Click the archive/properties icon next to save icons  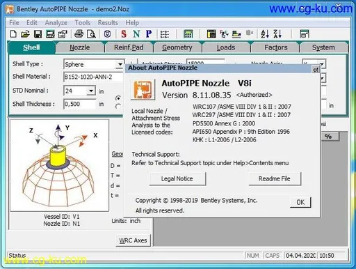pos(63,34)
